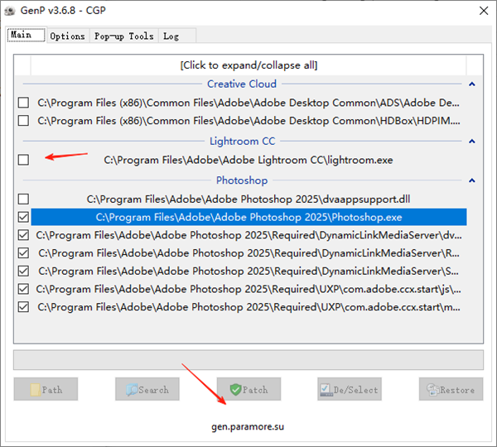Select the DynamicLinkMediaServer\S... path row
This screenshot has height=447, width=497.
(248, 272)
